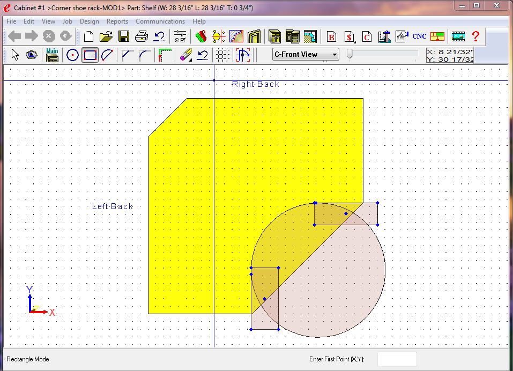Open the Reports menu
Screen dimensions: 513x371
point(117,21)
